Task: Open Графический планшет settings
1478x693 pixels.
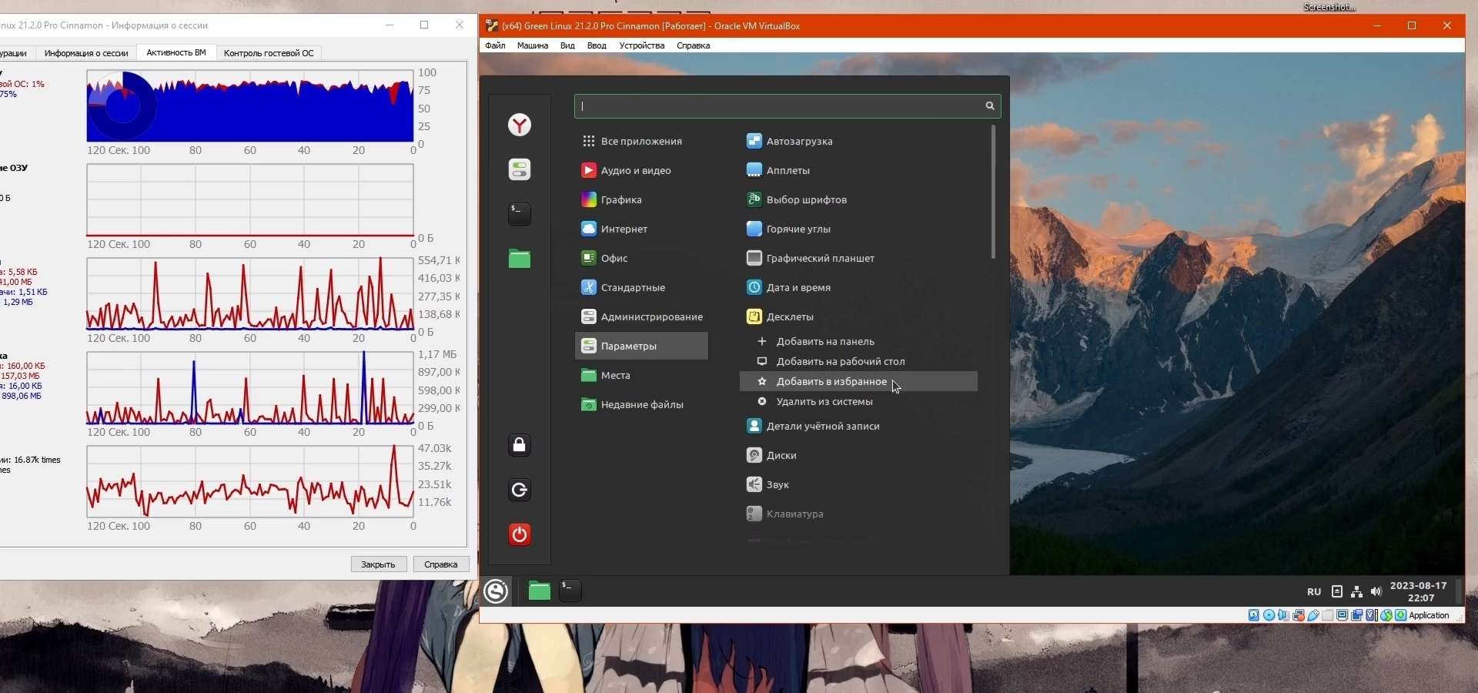Action: (x=858, y=258)
